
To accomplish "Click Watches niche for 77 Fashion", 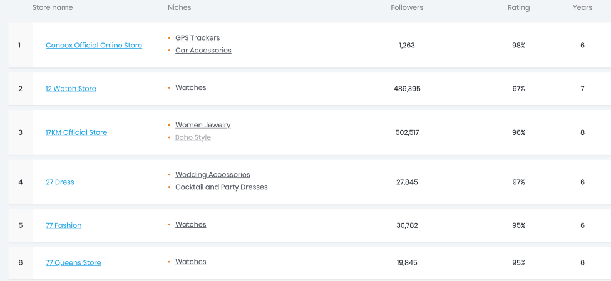I will [190, 225].
